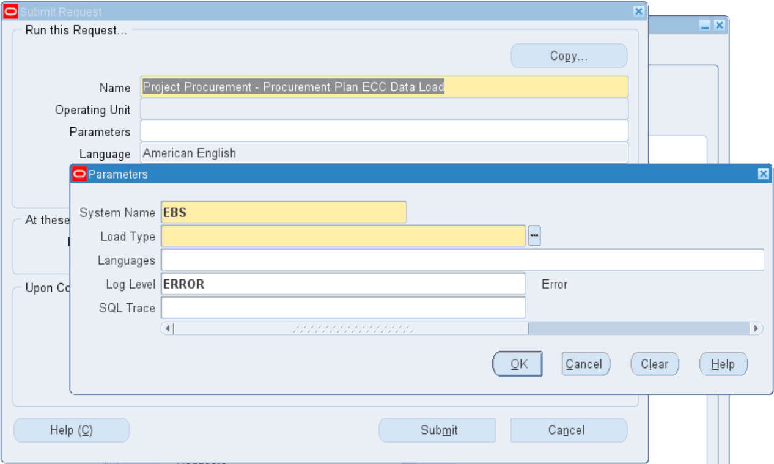Cancel the Parameters dialog
This screenshot has height=464, width=774.
pos(586,364)
